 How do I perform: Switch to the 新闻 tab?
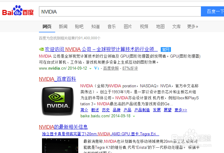63,27
